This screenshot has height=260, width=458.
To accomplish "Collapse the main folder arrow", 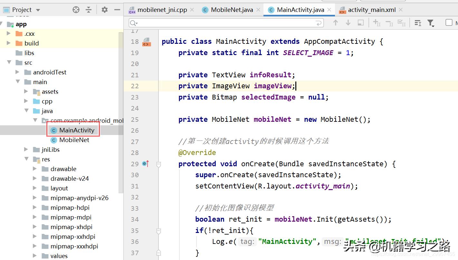I will click(18, 82).
